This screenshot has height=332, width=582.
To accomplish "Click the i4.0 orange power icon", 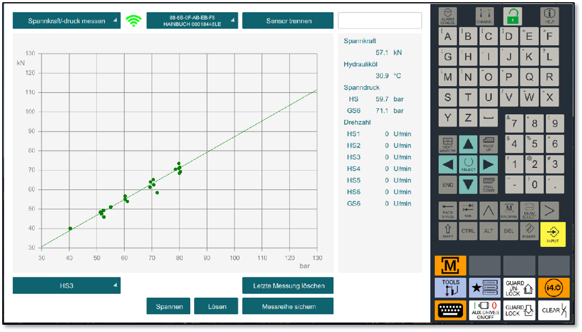I will tap(553, 288).
